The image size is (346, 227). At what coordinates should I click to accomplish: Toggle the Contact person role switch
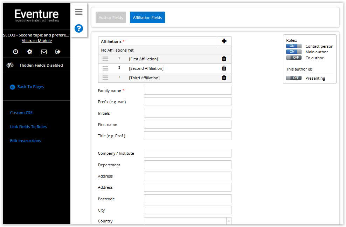293,46
